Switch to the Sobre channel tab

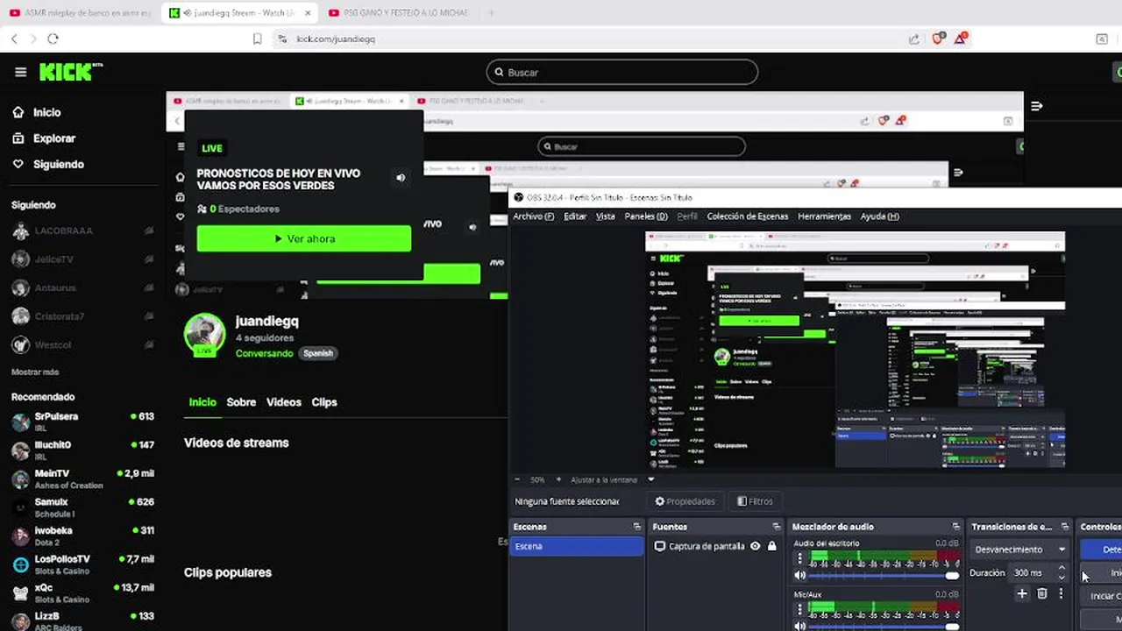241,402
